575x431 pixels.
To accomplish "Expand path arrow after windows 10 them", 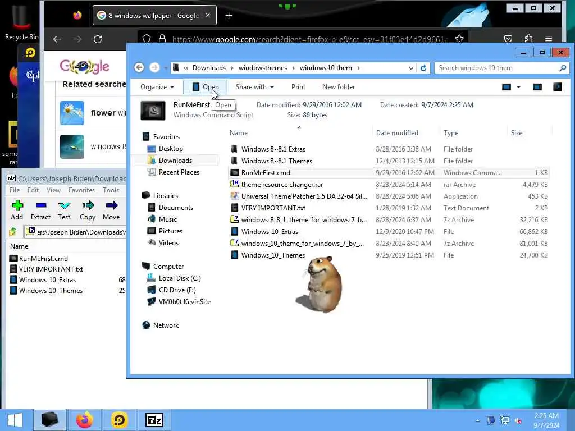I will (x=358, y=68).
